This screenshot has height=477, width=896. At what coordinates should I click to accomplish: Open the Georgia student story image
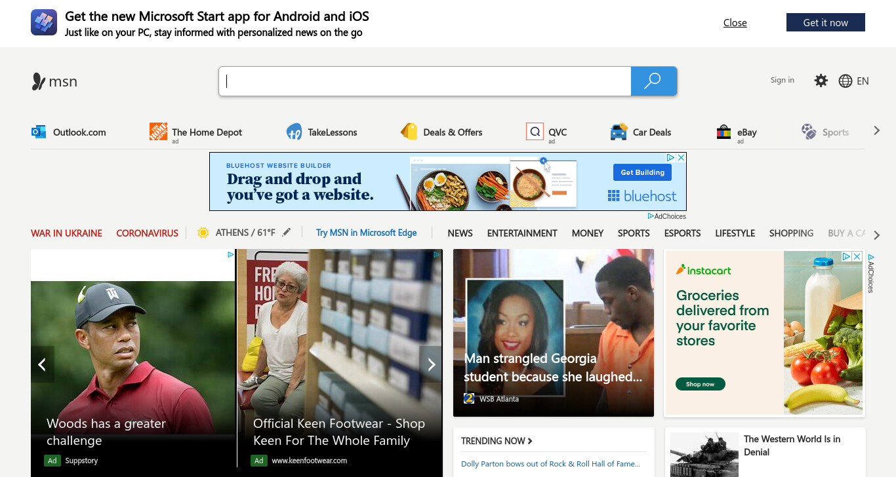click(554, 332)
